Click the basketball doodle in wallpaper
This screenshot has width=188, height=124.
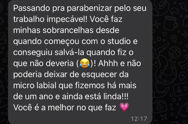coord(175,52)
